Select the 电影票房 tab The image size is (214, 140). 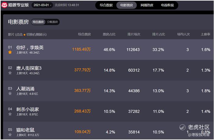pyautogui.click(x=126, y=5)
